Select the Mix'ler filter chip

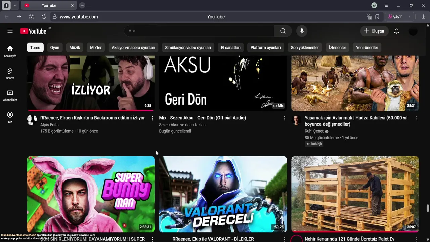tap(96, 48)
